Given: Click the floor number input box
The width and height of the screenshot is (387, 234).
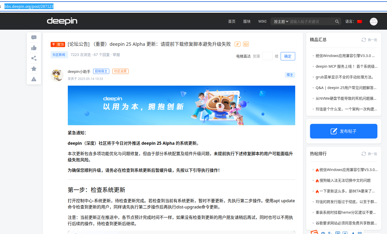Looking at the screenshot, I should [x=268, y=56].
